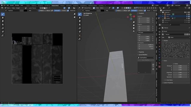Select the Clone tool in image editor toolbar
Image resolution: width=191 pixels, height=107 pixels.
[3, 25]
